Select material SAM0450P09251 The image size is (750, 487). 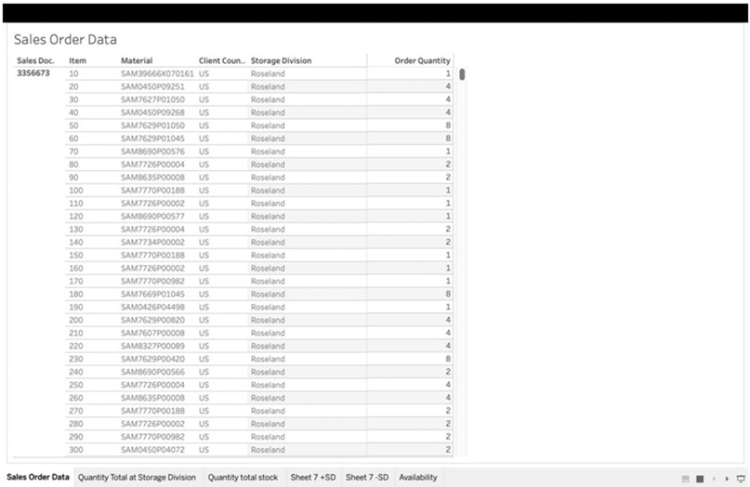tap(152, 86)
